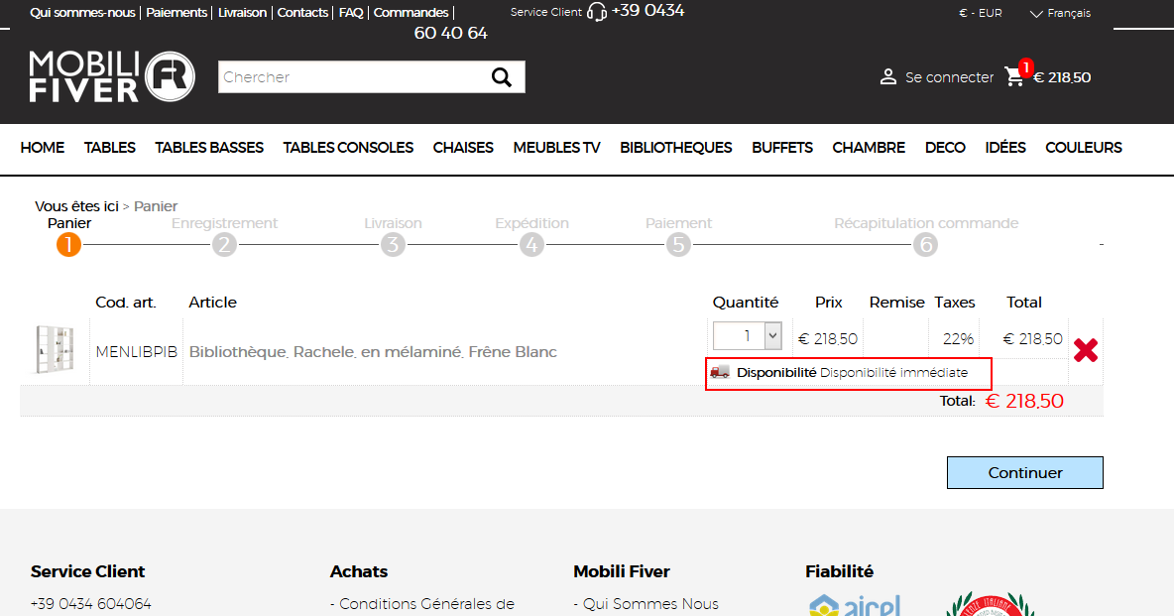Open Conditions Générales de footer link
The height and width of the screenshot is (616, 1174).
[x=422, y=604]
